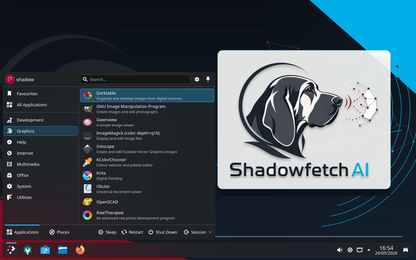Open RawTherapee raw photo developer
Viewport: 416px width, 260px height.
click(147, 215)
